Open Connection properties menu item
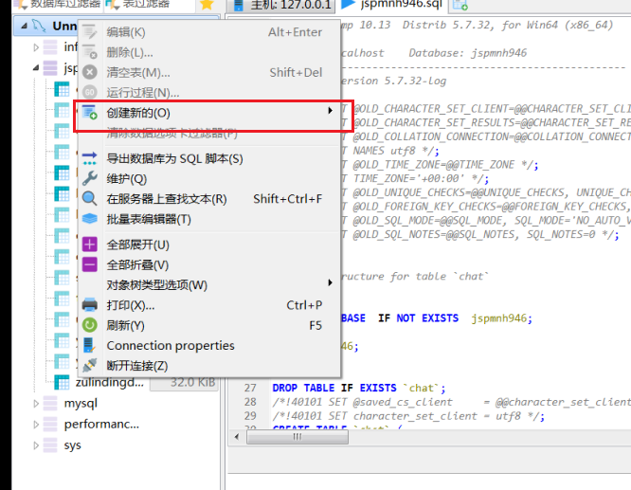 coord(209,345)
